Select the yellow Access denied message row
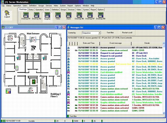 tap(111, 64)
